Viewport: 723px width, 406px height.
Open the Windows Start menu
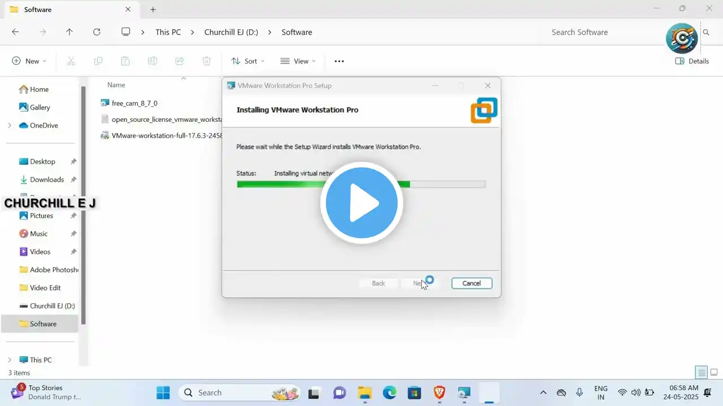[x=163, y=392]
